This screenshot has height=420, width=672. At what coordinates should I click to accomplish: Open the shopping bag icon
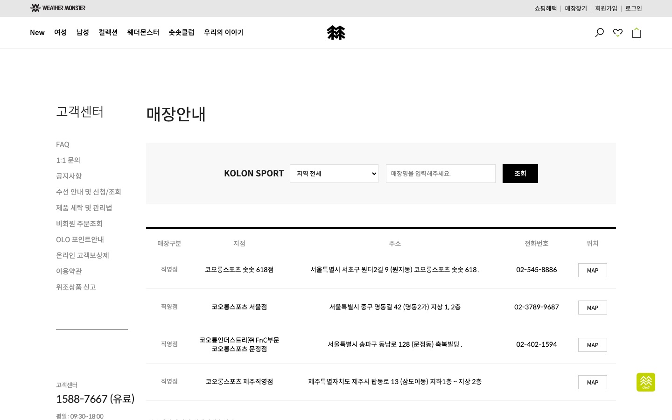(x=637, y=33)
